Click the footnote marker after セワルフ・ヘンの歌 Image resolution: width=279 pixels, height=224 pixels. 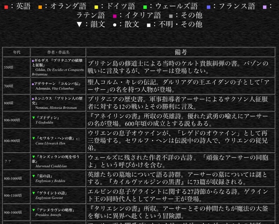78,139
